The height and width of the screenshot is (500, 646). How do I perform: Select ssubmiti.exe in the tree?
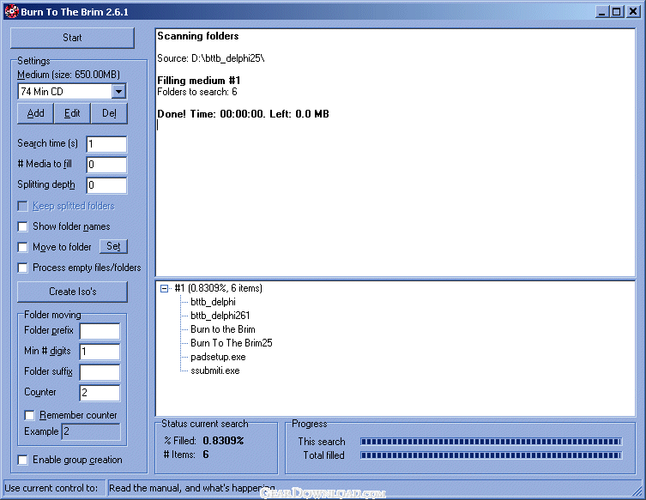point(215,370)
